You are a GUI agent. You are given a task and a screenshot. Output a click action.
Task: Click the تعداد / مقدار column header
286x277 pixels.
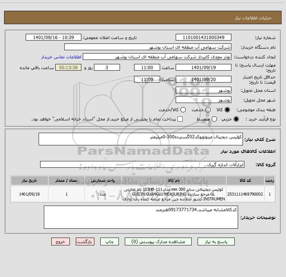66,180
